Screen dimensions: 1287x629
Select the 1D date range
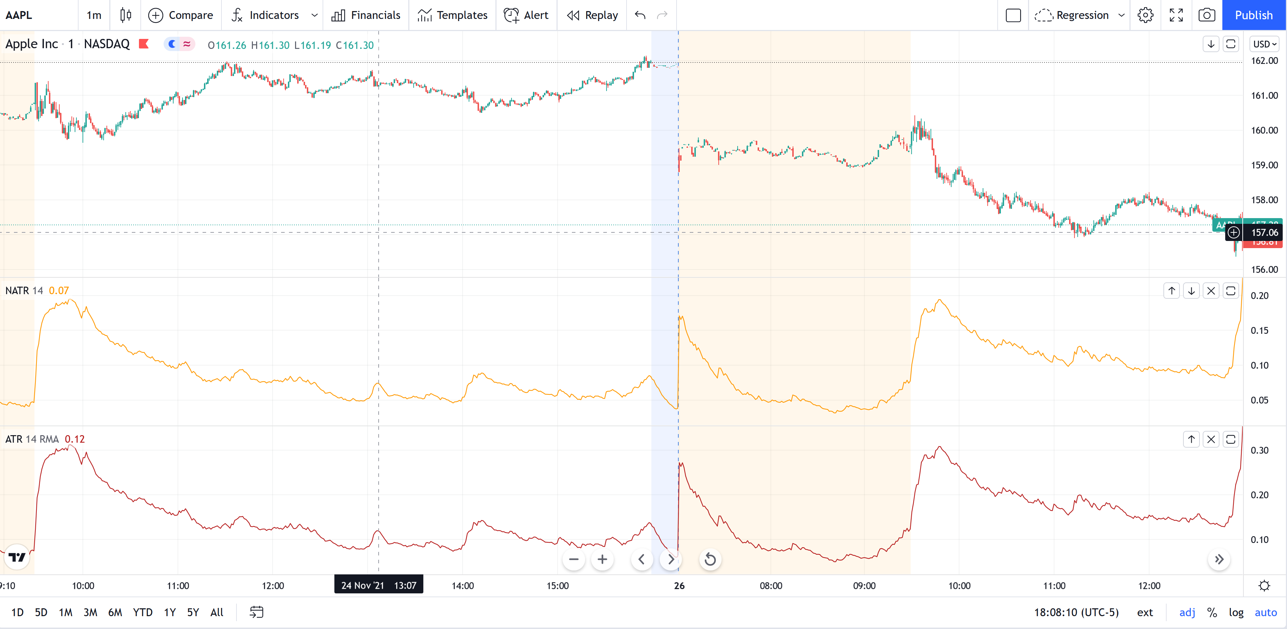[x=18, y=613]
